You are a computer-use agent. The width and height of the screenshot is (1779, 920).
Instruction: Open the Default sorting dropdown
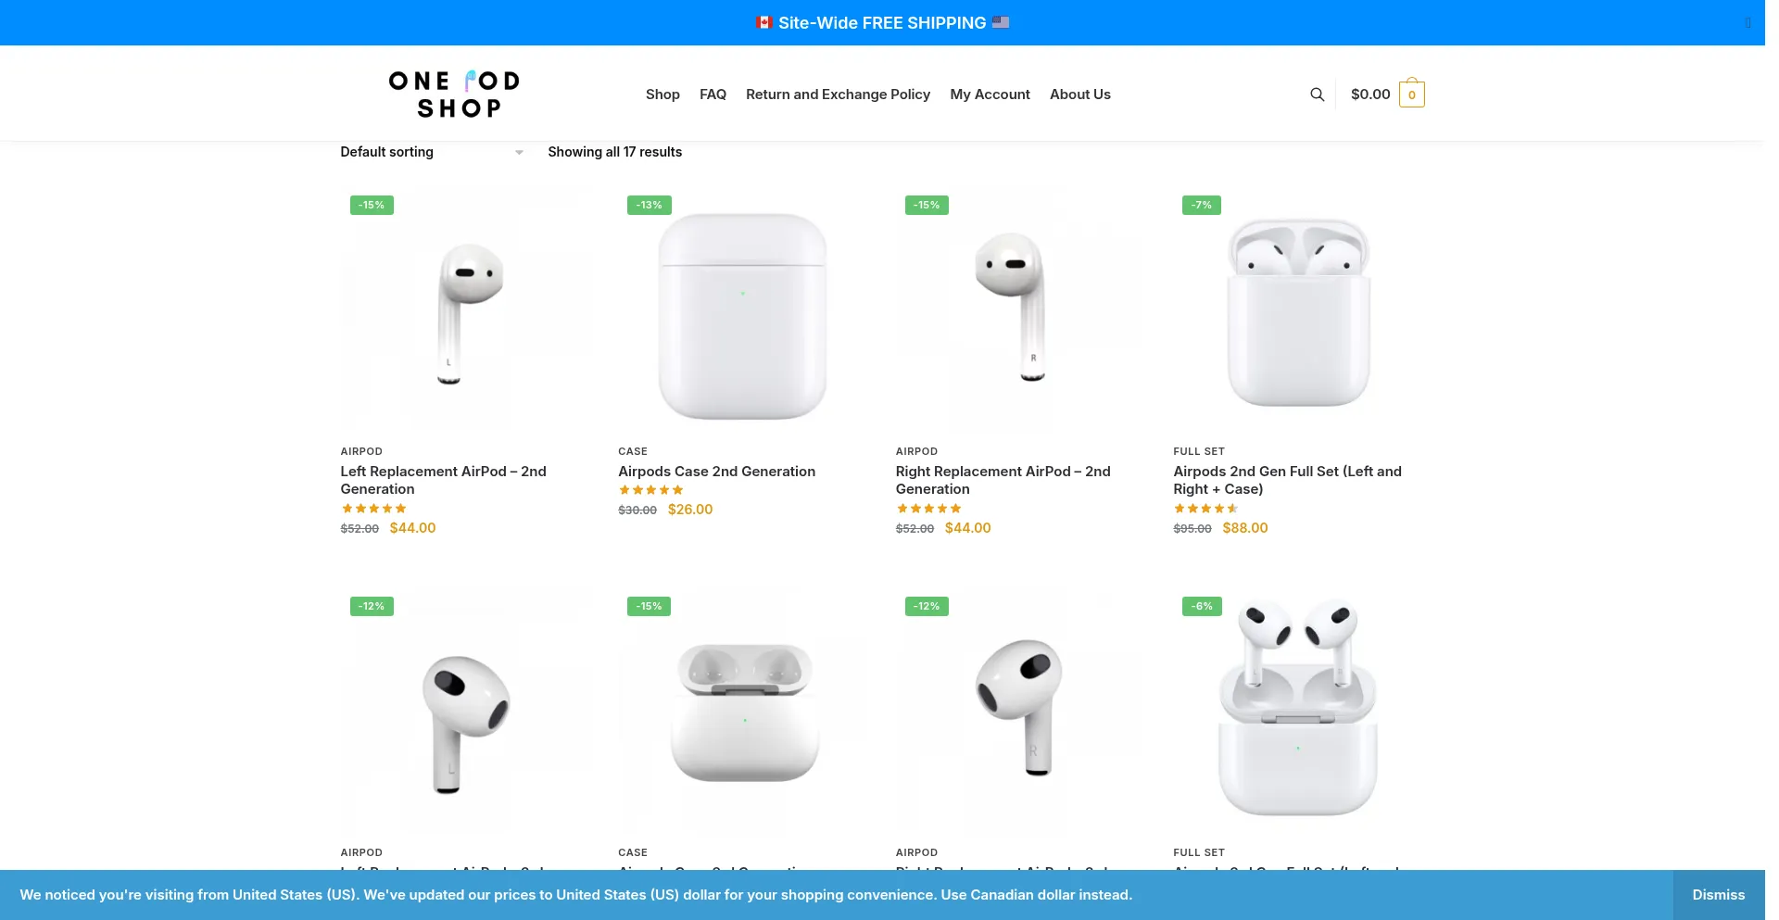[431, 152]
